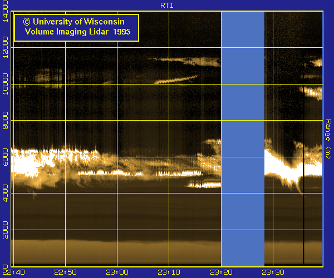Click the 12000 range axis label
Screen dimensions: 334x278
pos(5,47)
